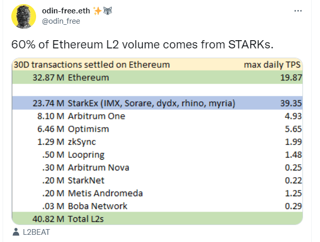Click the Boba Network row
Screen dimensions: 320x242
[157, 206]
